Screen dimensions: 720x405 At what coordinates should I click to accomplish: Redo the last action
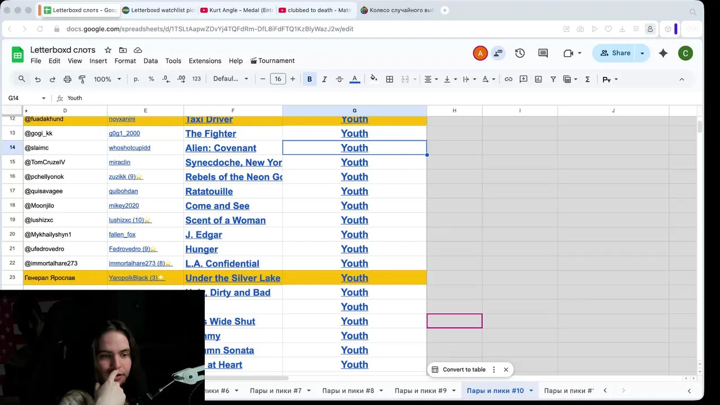(52, 79)
